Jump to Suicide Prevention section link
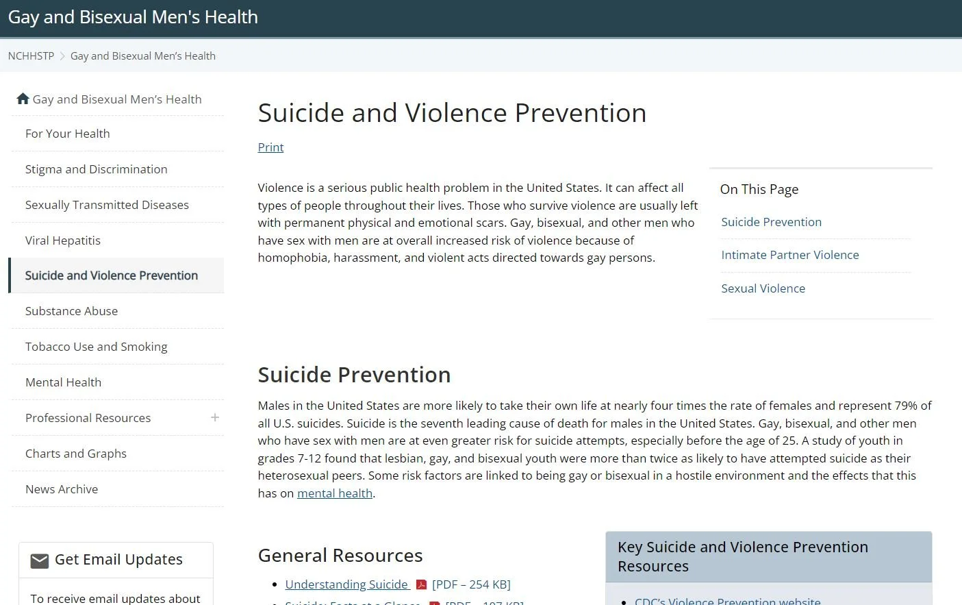962x605 pixels. pos(772,222)
